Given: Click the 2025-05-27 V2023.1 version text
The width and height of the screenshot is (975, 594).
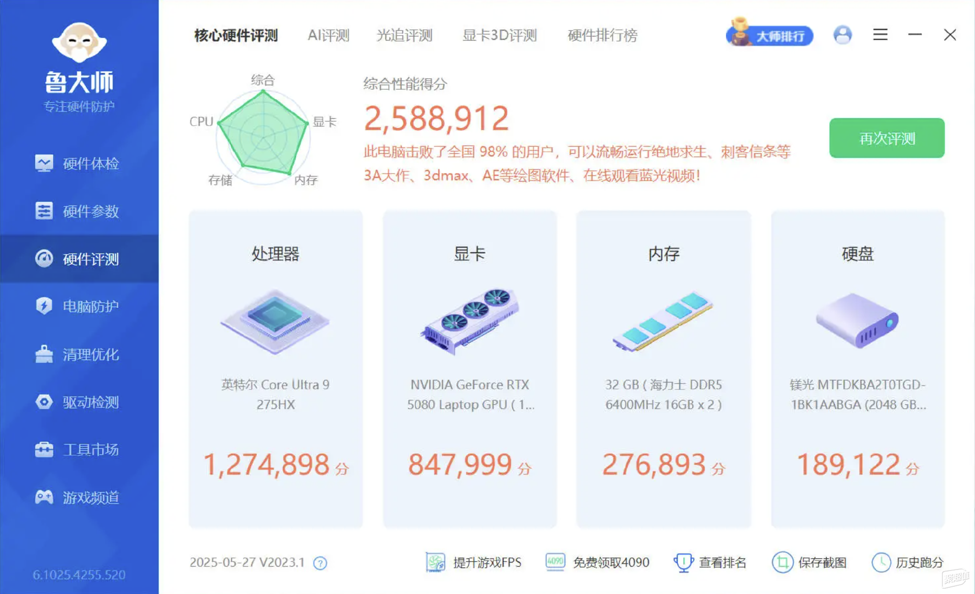Looking at the screenshot, I should tap(247, 563).
